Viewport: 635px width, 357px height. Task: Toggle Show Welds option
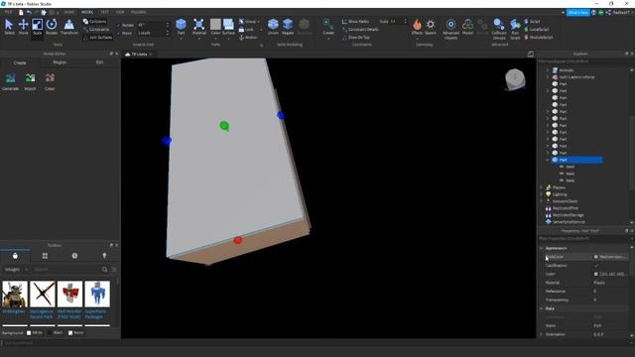[x=355, y=22]
